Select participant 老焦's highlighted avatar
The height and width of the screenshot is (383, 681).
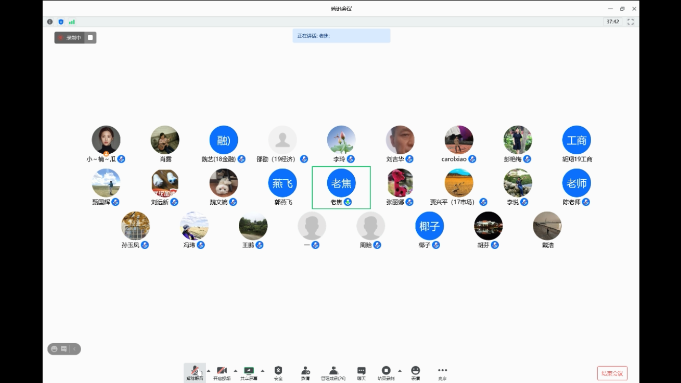341,183
